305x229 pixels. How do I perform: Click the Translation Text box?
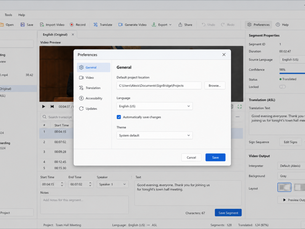pyautogui.click(x=277, y=123)
